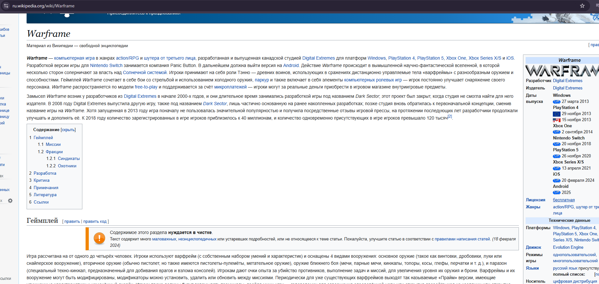Follow the 'паркур' link
The image size is (599, 284).
pos(262,80)
